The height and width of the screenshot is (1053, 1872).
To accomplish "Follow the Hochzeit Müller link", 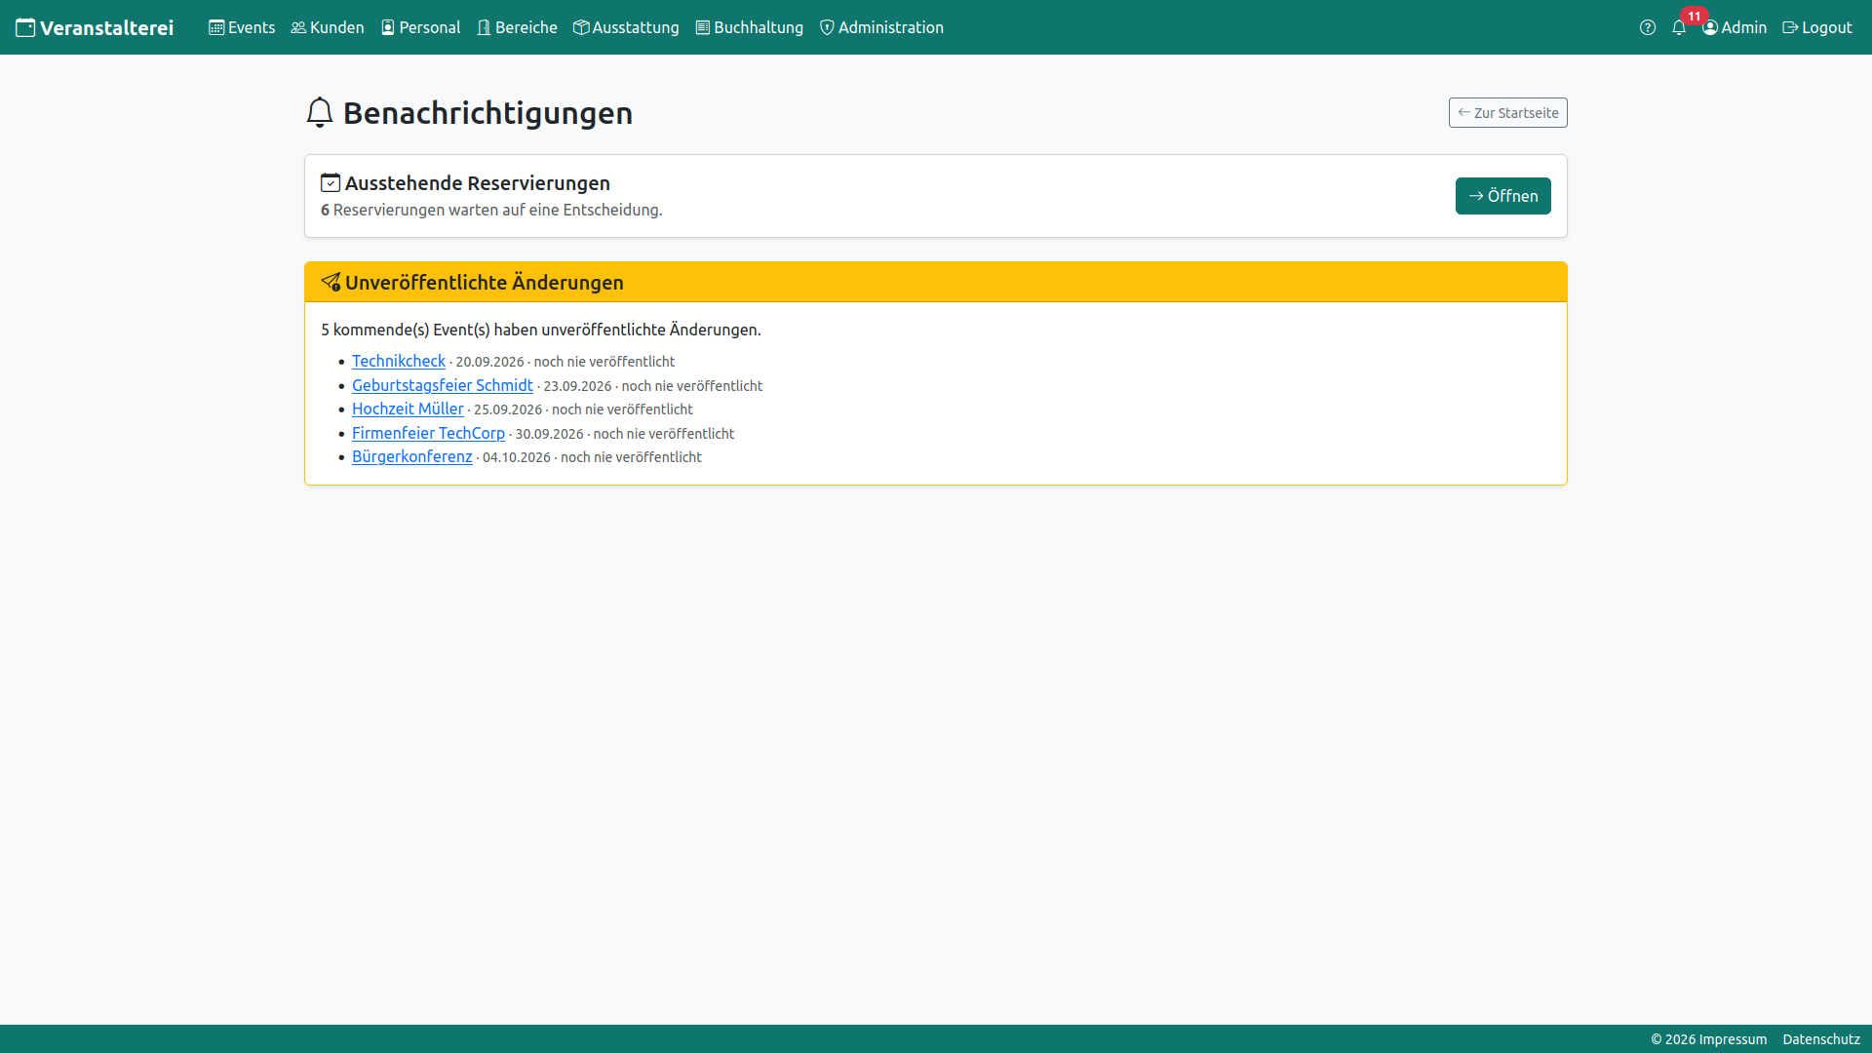I will [x=408, y=409].
